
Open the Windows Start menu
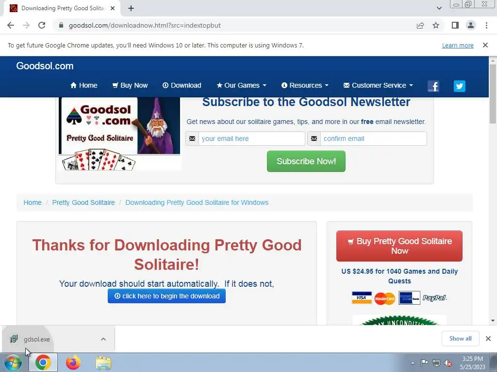pos(13,363)
